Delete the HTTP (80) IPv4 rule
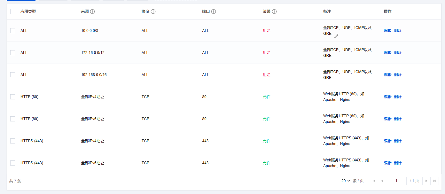Viewport: 445px width, 194px height. pos(398,97)
